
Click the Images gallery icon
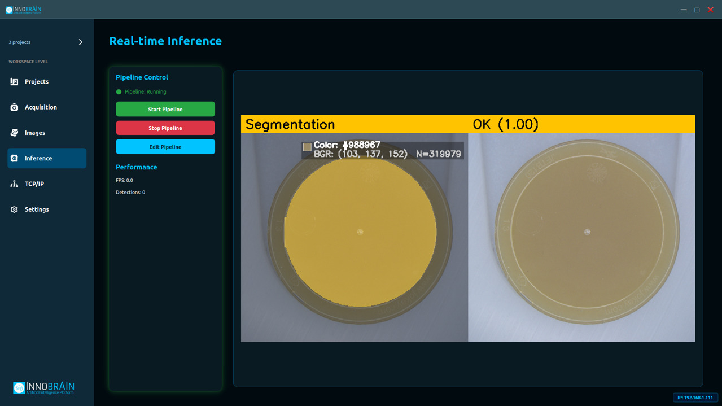click(x=15, y=133)
